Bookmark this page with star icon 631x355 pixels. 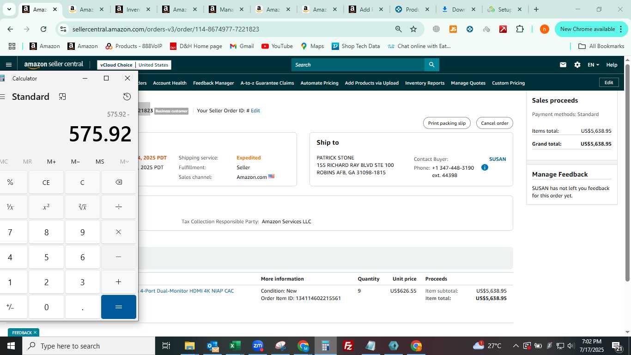(x=413, y=29)
